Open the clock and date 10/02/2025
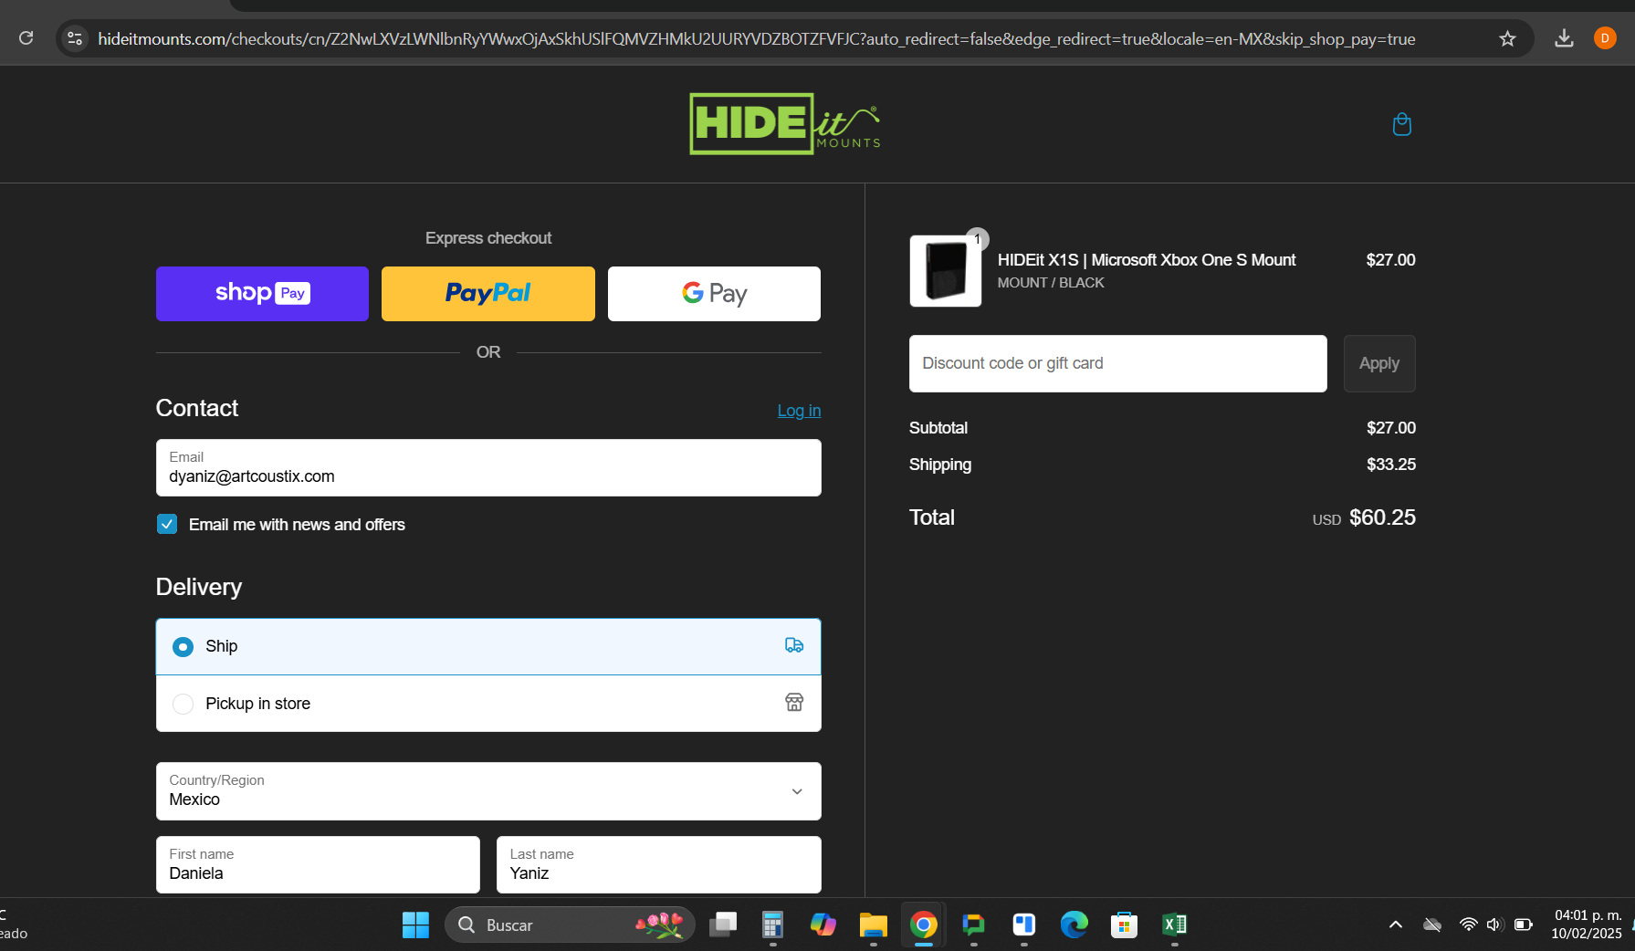 [1587, 925]
